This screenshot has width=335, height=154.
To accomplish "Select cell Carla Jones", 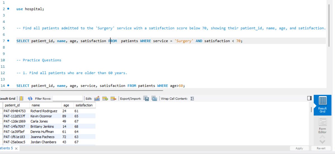I will [45, 121].
